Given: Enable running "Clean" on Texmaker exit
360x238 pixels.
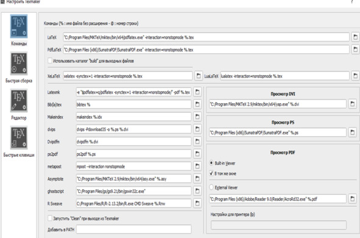Looking at the screenshot, I should click(x=50, y=218).
